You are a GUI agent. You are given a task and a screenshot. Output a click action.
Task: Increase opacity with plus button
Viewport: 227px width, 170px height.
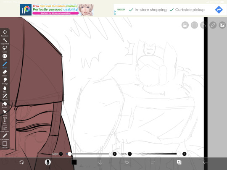184,154
